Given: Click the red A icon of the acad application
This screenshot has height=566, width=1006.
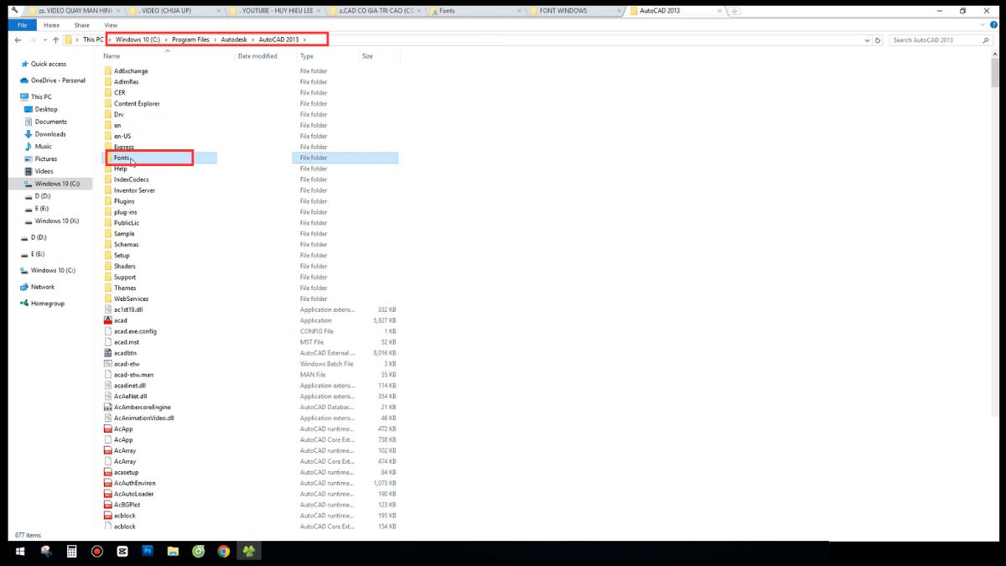Looking at the screenshot, I should point(107,320).
